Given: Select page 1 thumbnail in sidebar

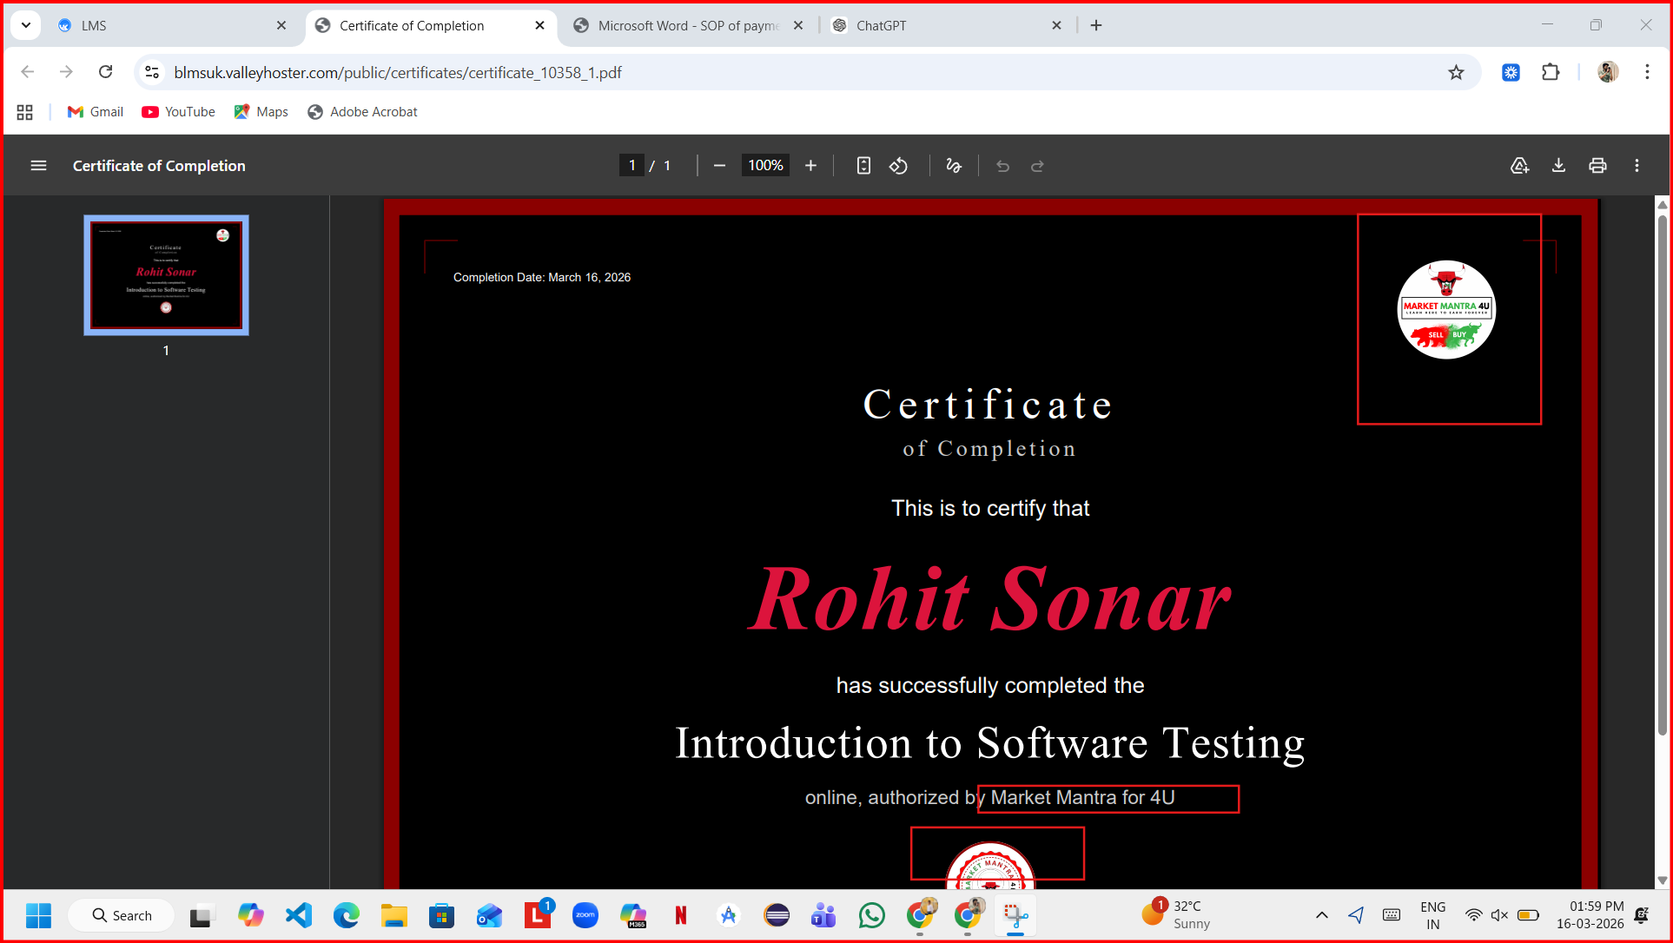Looking at the screenshot, I should pos(166,275).
